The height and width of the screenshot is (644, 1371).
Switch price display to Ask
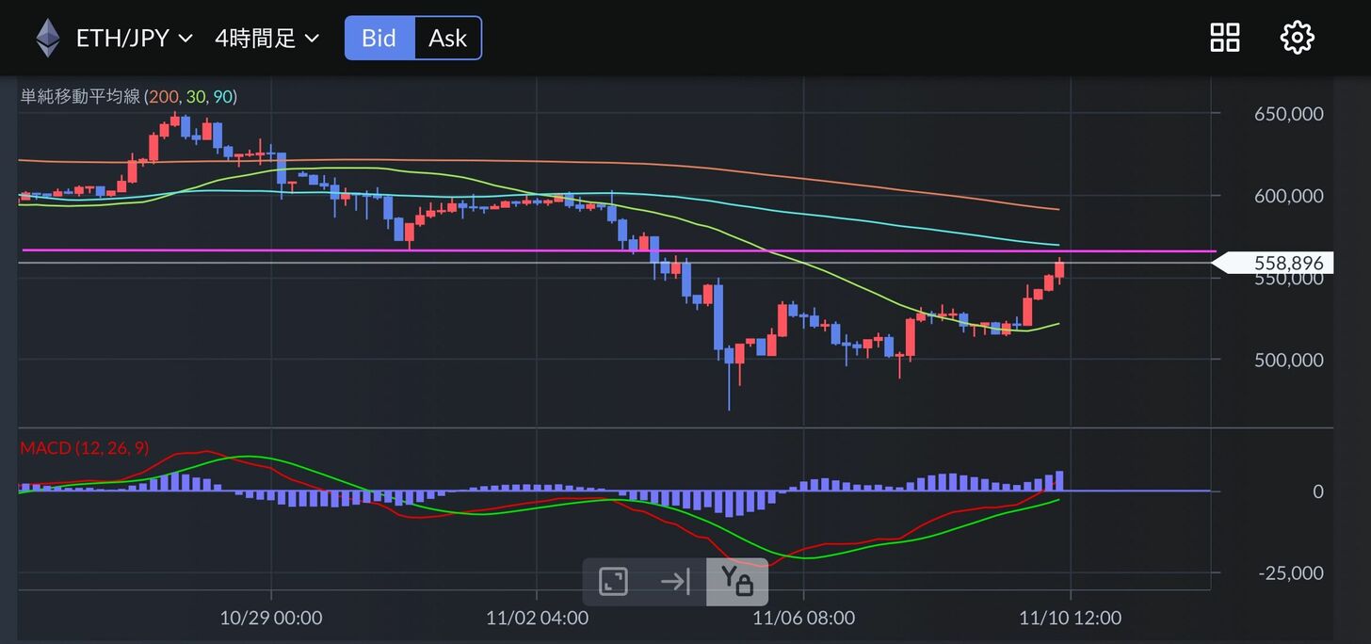447,38
